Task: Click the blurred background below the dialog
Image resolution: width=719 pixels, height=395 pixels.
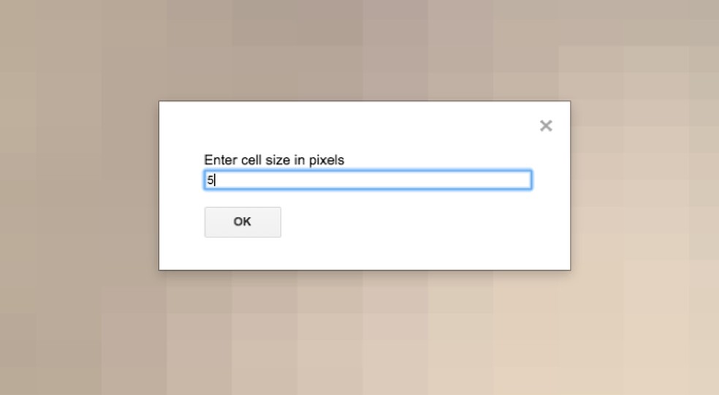Action: 365,336
